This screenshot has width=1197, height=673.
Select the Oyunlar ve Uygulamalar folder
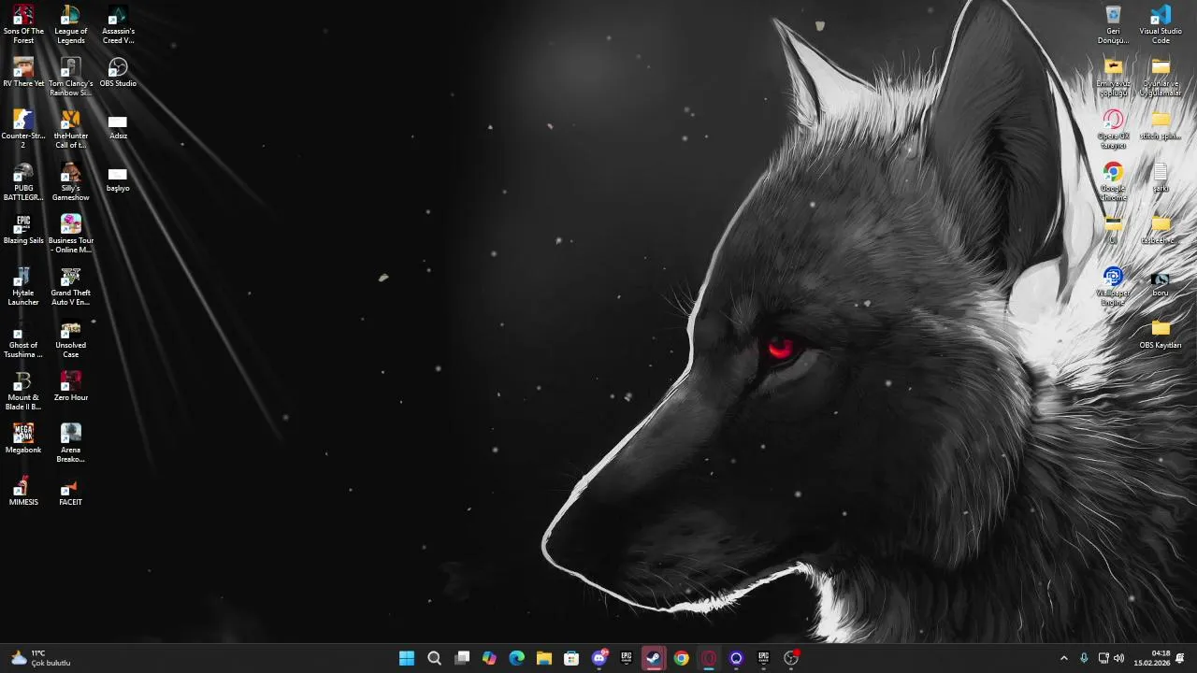[1161, 77]
